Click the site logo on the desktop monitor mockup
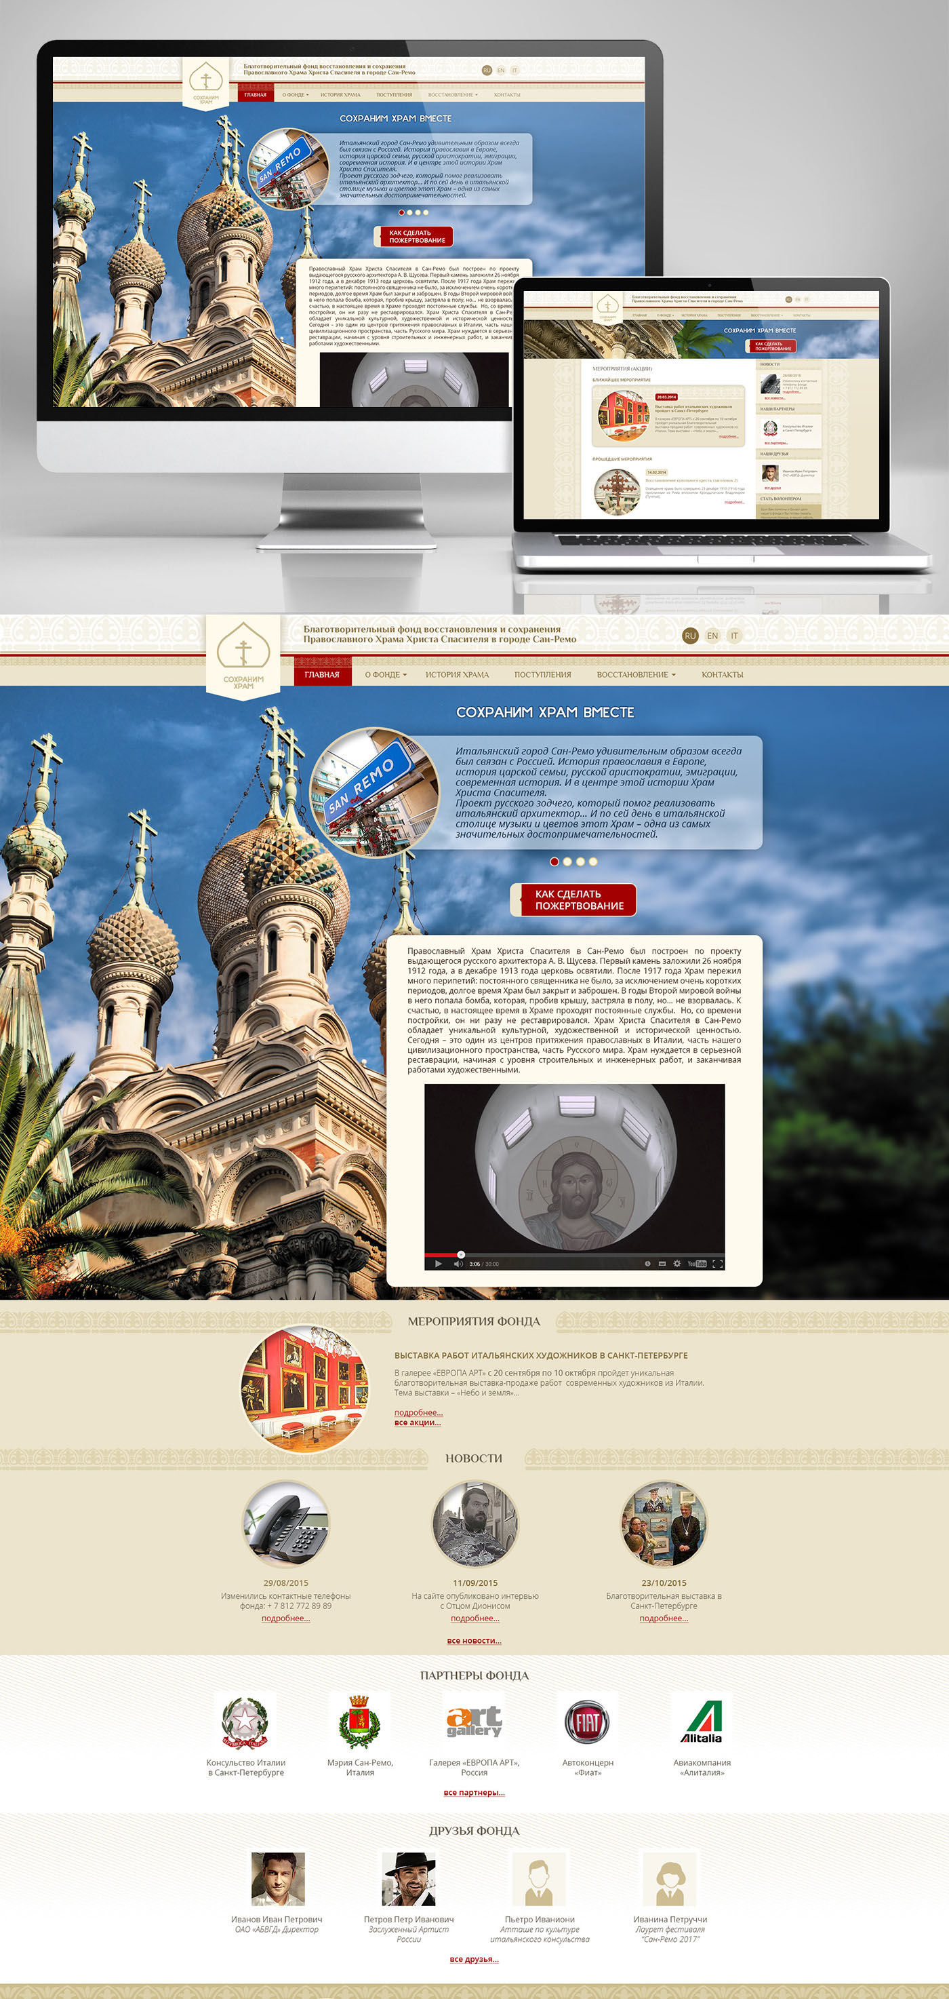Image resolution: width=949 pixels, height=1999 pixels. click(205, 84)
